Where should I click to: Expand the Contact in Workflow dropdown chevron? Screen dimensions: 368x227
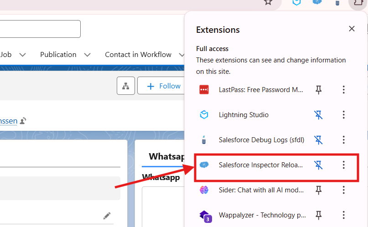click(181, 55)
